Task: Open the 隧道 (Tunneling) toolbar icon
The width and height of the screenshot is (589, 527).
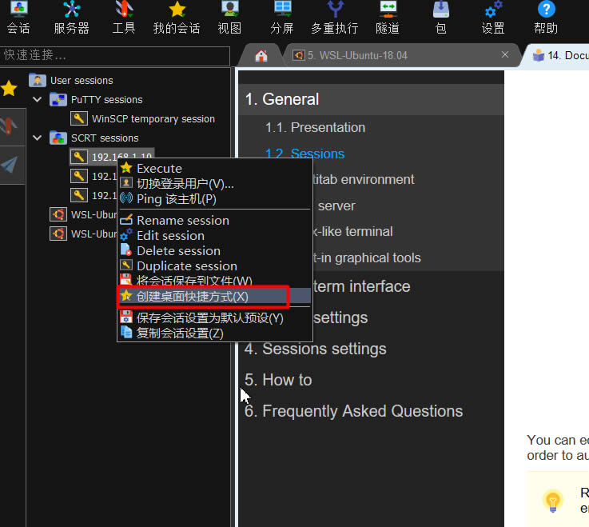Action: click(388, 18)
